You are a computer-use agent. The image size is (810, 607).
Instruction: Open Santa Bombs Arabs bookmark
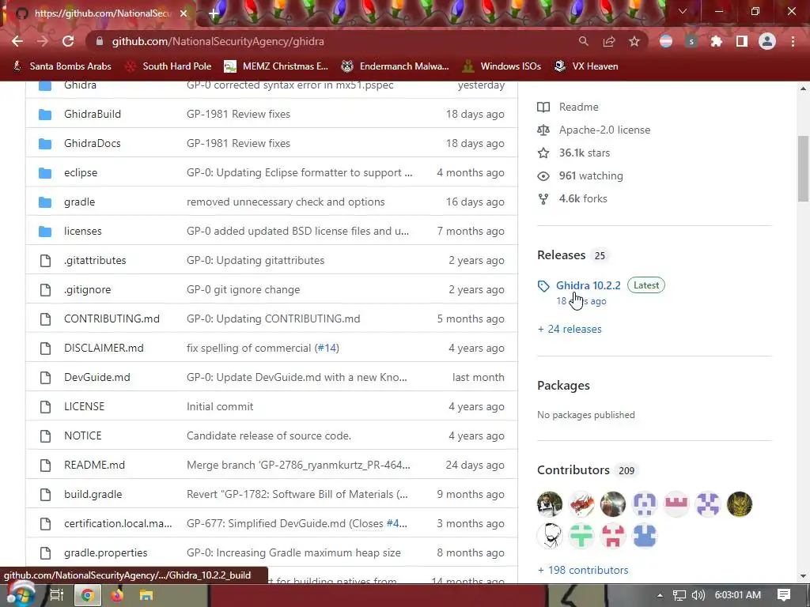coord(62,66)
